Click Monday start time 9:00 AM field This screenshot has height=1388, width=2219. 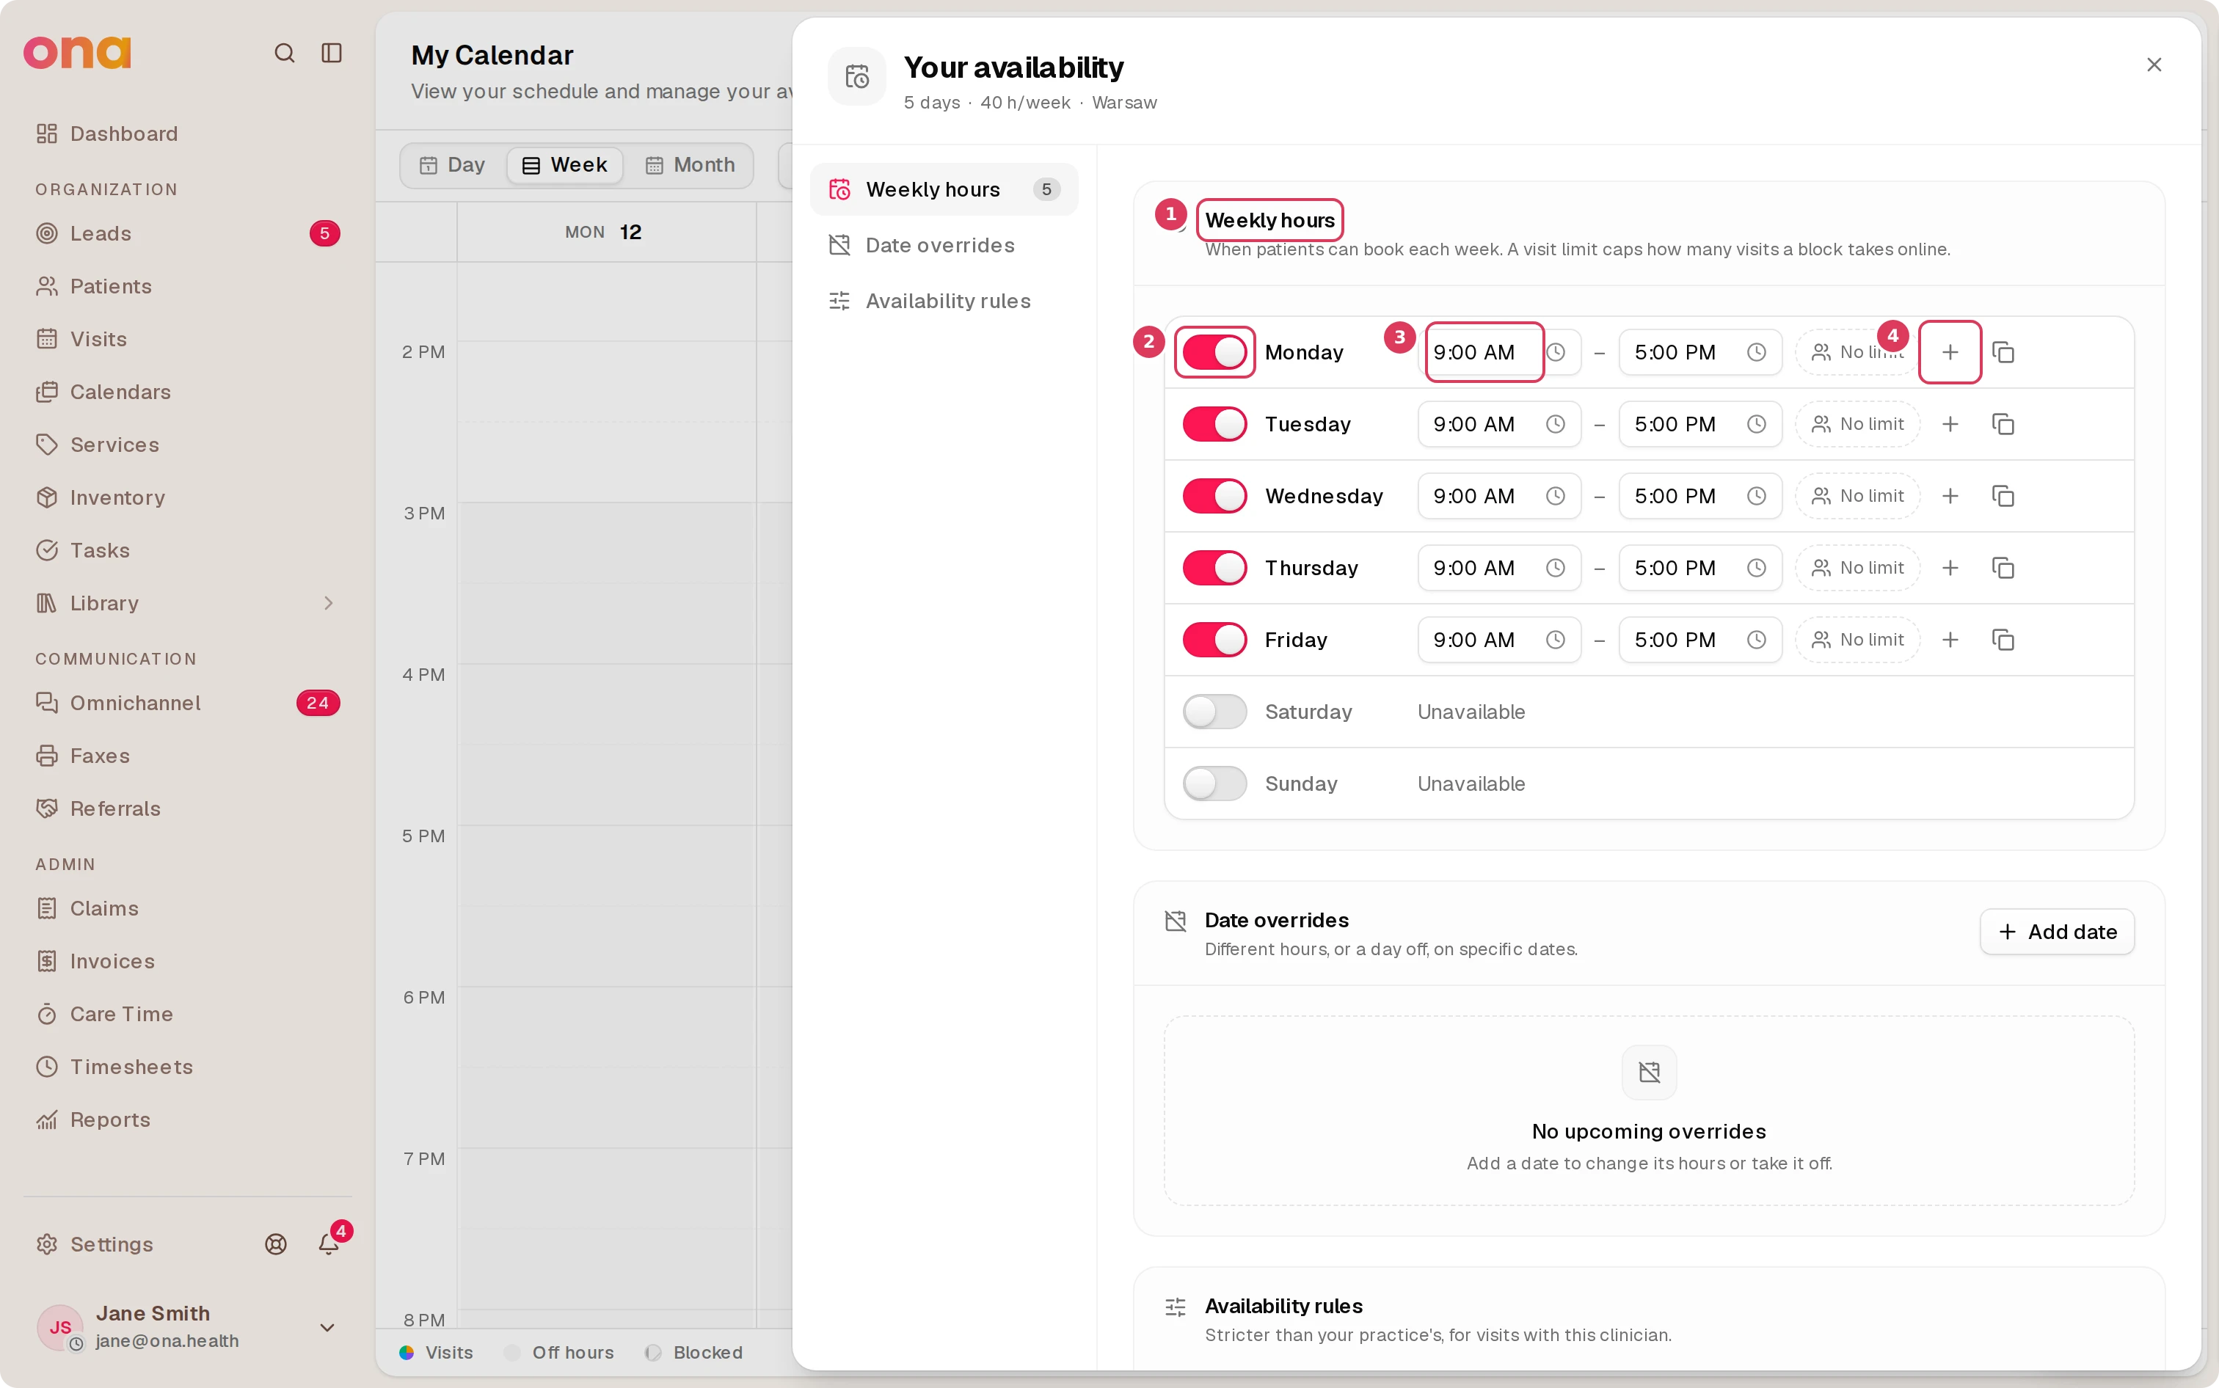(x=1498, y=353)
